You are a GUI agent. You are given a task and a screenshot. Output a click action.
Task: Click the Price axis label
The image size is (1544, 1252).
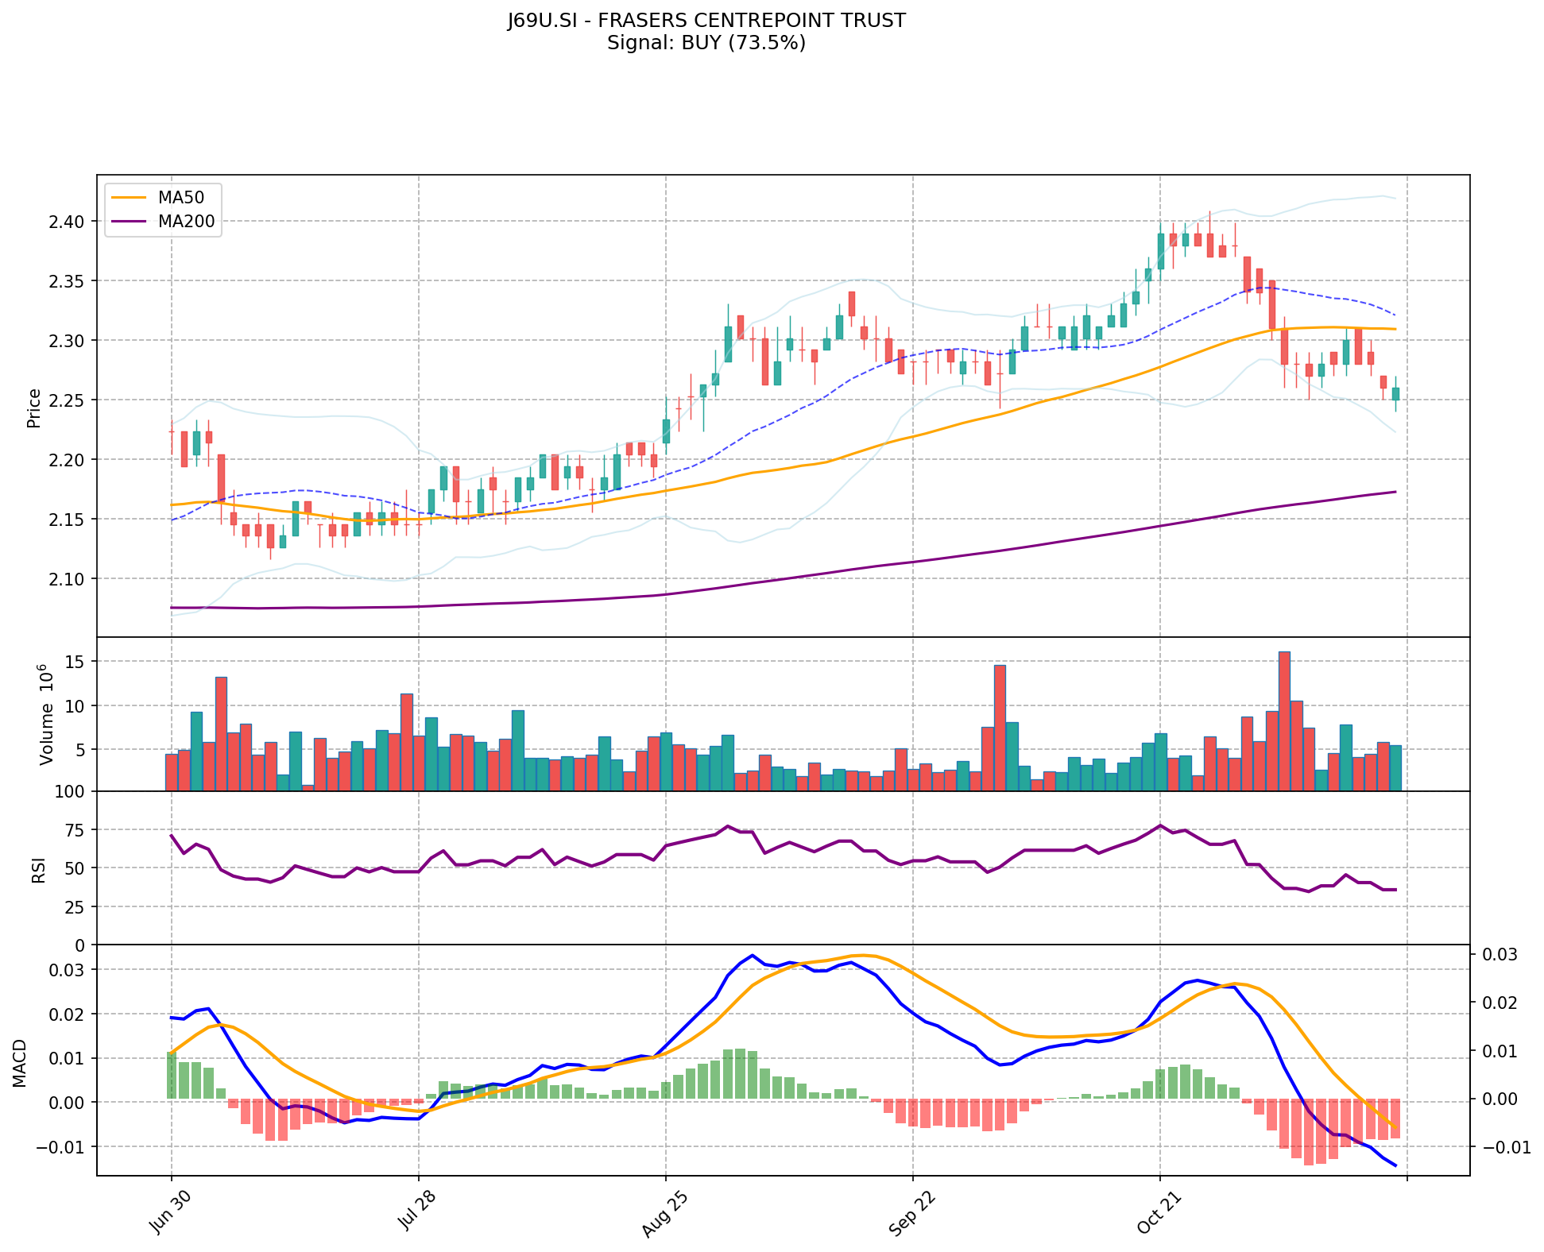(34, 408)
